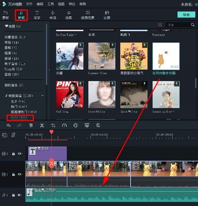Select the Sweet as love music thumbnail
Image resolution: width=198 pixels, height=206 pixels.
166,95
